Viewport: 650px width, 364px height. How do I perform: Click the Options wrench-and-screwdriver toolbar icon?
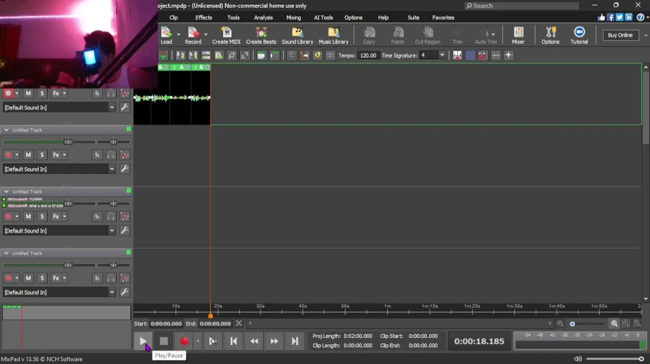click(x=550, y=35)
